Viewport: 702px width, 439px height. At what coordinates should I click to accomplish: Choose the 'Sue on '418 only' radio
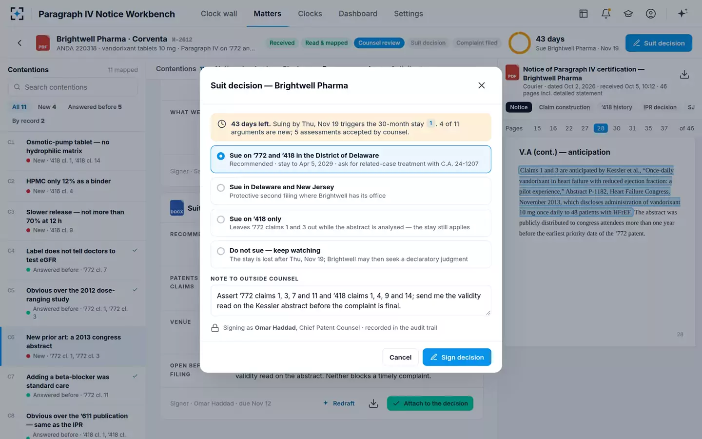(x=221, y=219)
